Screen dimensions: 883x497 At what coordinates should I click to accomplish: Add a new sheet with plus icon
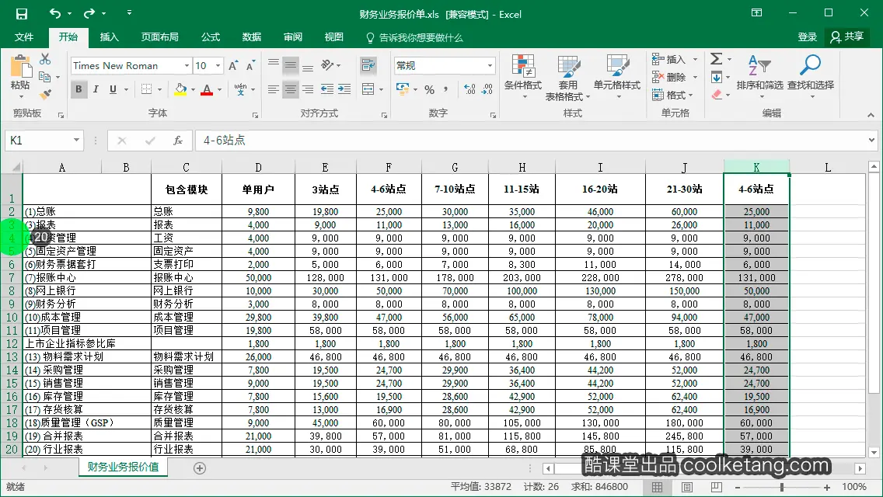pos(199,468)
